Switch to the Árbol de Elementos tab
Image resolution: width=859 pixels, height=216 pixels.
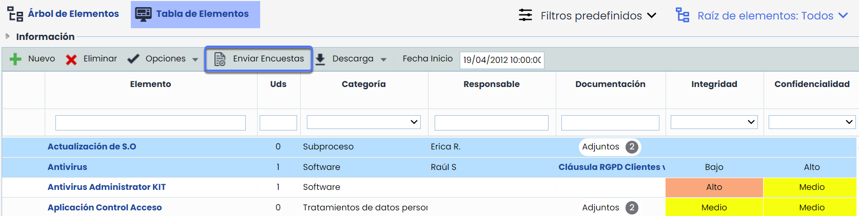[x=73, y=14]
